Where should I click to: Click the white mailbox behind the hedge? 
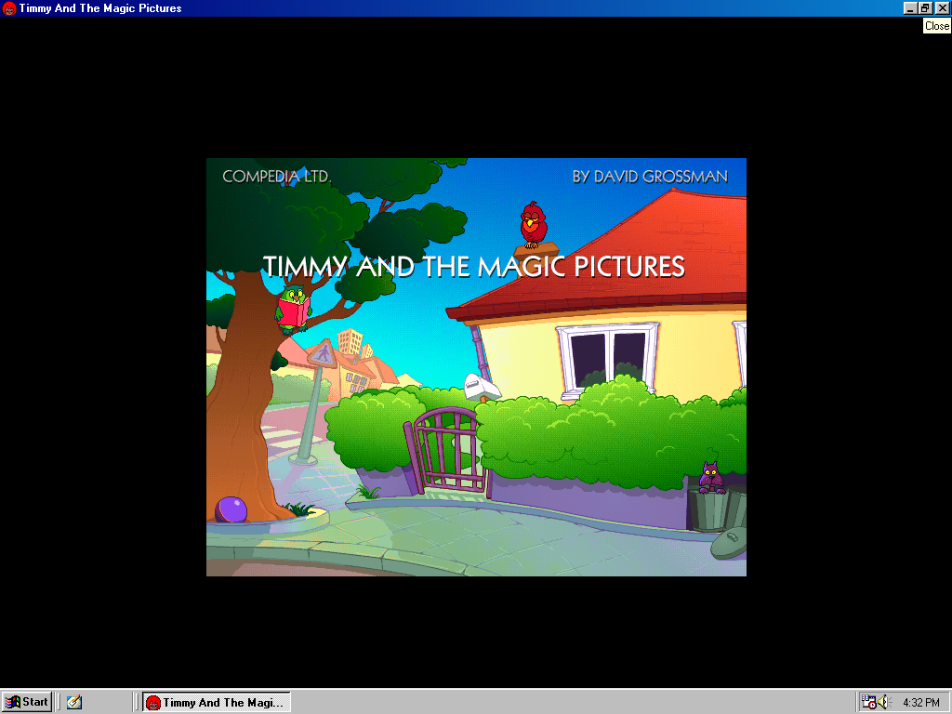point(483,387)
